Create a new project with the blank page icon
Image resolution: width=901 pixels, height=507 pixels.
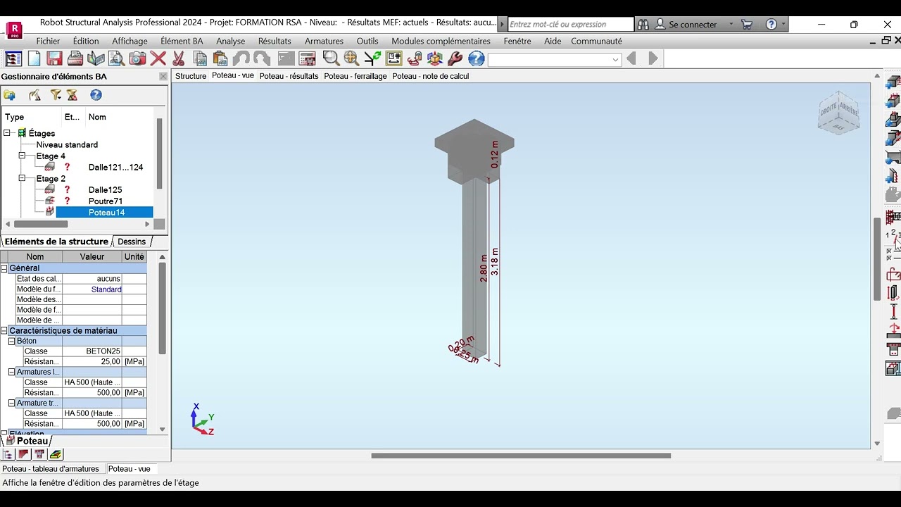click(34, 58)
